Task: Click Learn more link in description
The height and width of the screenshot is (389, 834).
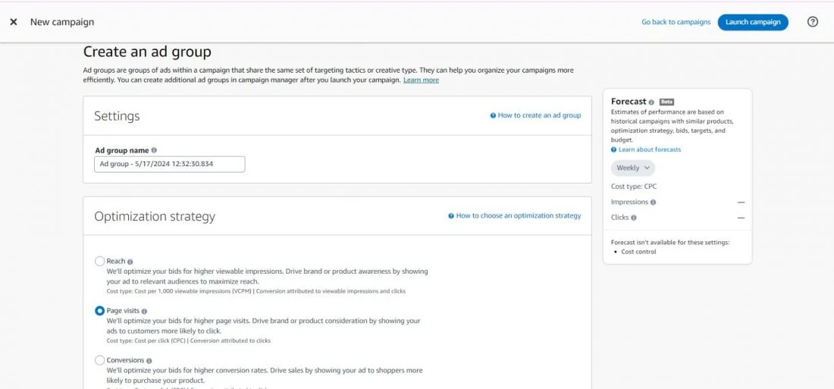Action: 421,80
